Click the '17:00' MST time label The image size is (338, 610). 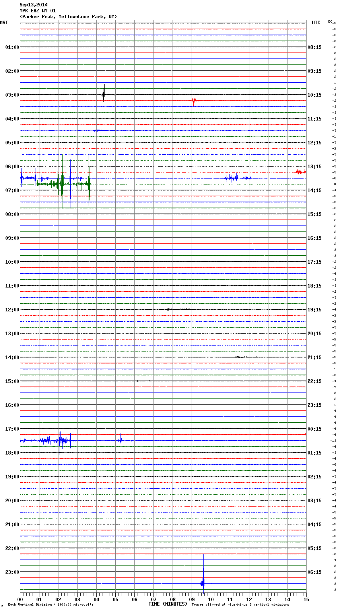coord(12,429)
